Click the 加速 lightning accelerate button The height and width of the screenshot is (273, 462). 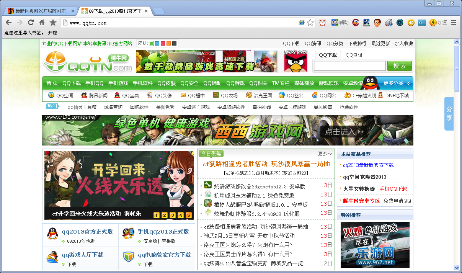pyautogui.click(x=438, y=23)
